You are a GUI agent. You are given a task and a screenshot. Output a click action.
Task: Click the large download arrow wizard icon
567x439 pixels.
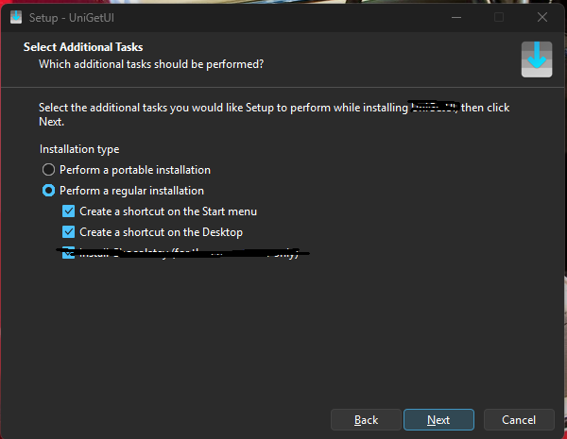tap(537, 59)
